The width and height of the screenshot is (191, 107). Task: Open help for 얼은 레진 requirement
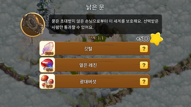144,65
